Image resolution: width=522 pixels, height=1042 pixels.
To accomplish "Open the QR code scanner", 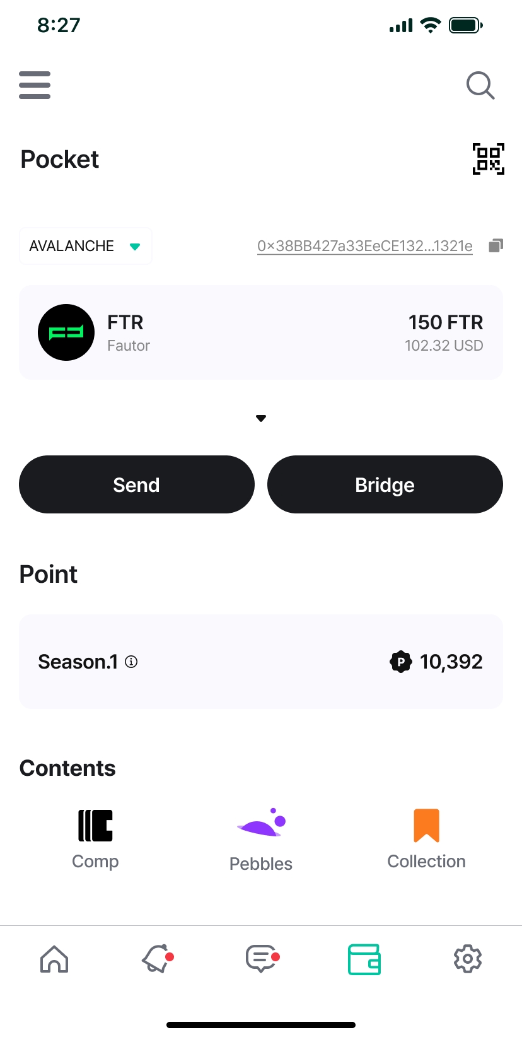I will [x=488, y=159].
